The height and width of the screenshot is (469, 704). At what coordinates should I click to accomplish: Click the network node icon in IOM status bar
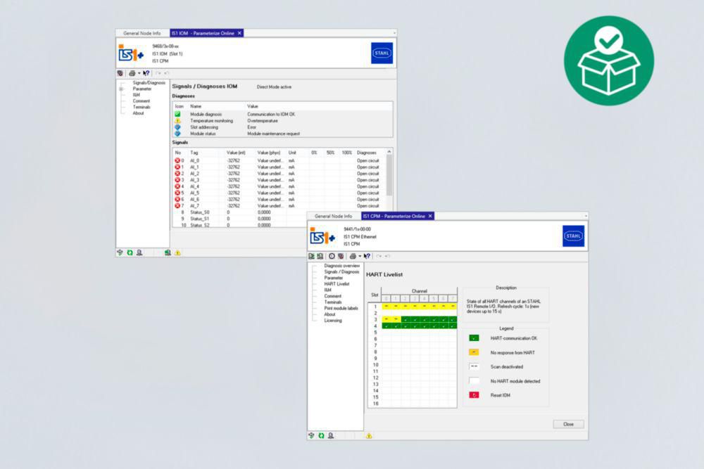pos(120,252)
